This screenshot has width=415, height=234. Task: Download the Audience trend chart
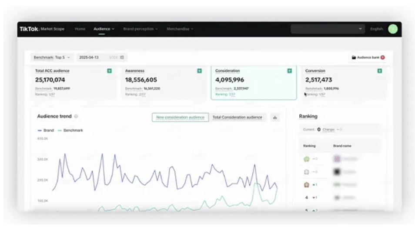(x=274, y=117)
